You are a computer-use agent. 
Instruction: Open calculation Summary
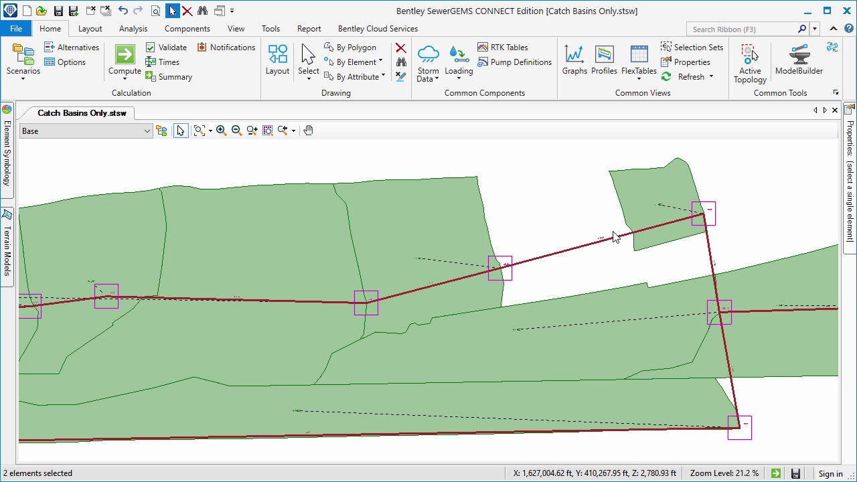click(x=169, y=77)
